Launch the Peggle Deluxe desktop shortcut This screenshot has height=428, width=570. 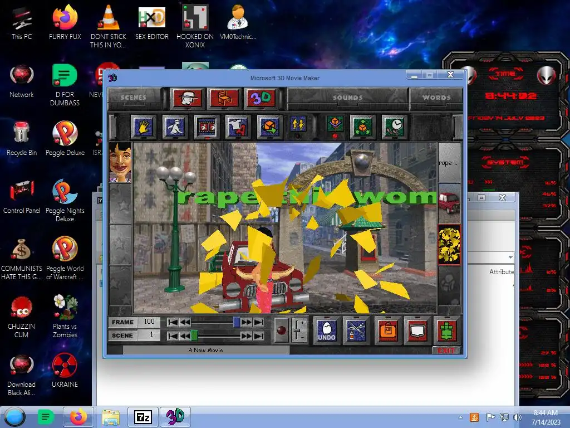click(x=65, y=139)
